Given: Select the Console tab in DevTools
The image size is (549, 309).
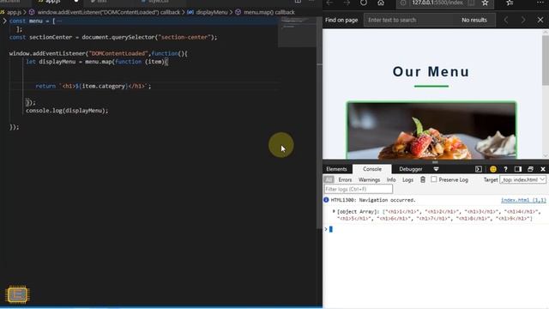Looking at the screenshot, I should coord(371,169).
